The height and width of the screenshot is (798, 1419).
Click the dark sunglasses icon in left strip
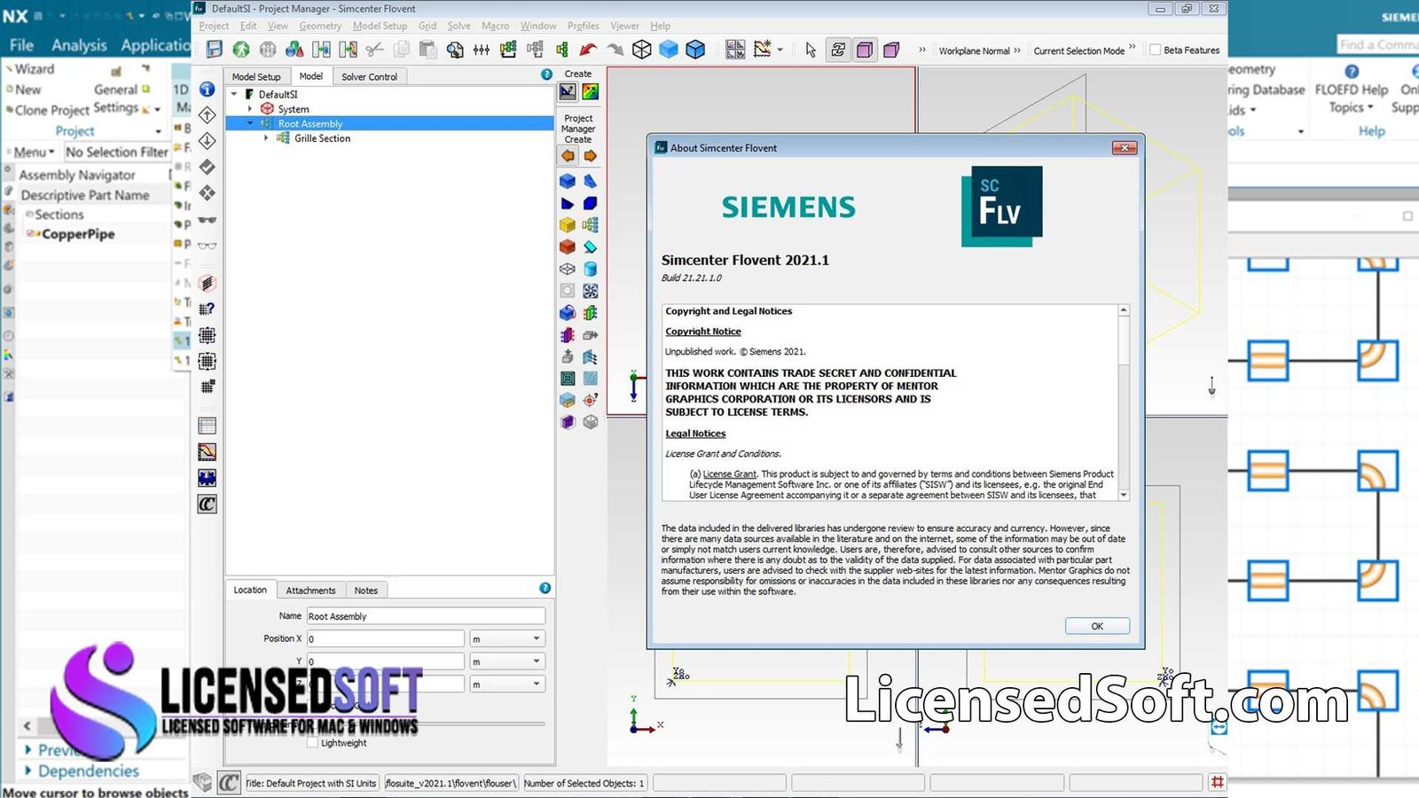click(207, 219)
